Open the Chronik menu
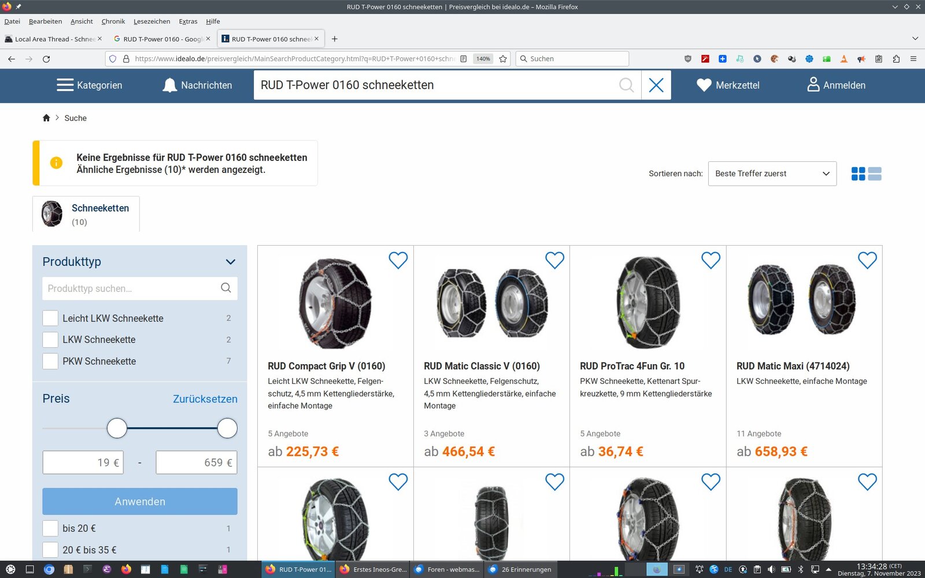 click(113, 21)
